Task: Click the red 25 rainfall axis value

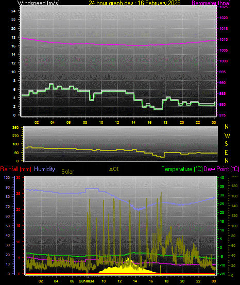Action: coord(18,194)
